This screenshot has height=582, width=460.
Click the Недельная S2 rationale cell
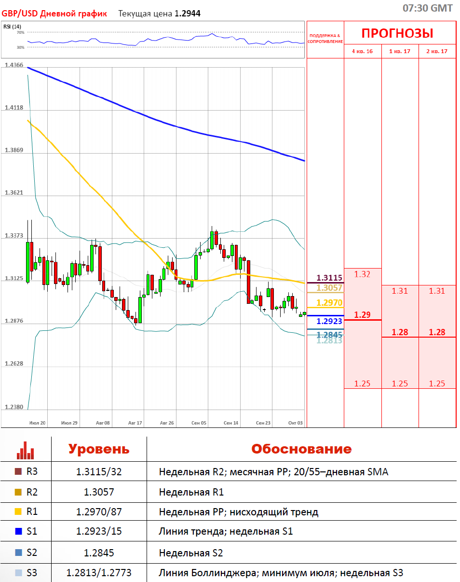pyautogui.click(x=191, y=553)
